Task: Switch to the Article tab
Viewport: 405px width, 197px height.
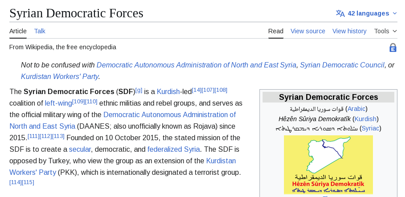Action: pyautogui.click(x=18, y=31)
